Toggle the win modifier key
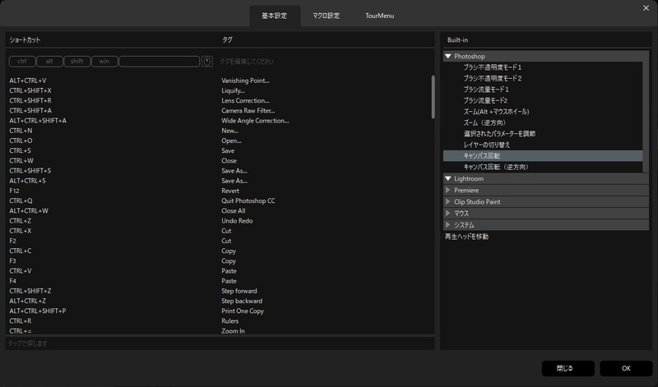 pos(104,62)
